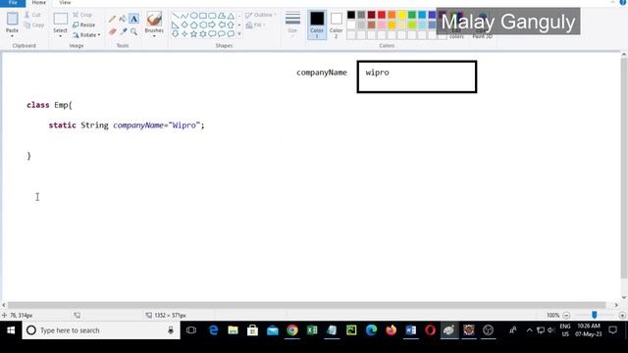Viewport: 628px width, 353px height.
Task: Click the Resize button
Action: [x=84, y=25]
